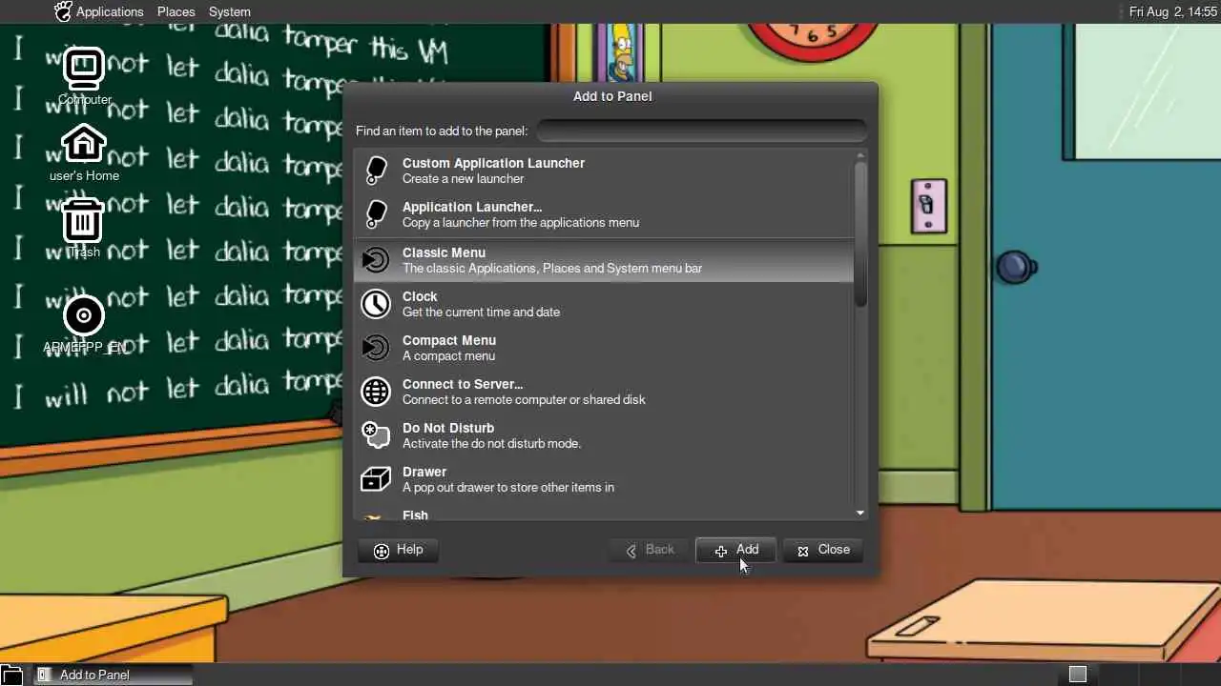Open the Places menu

pyautogui.click(x=176, y=11)
